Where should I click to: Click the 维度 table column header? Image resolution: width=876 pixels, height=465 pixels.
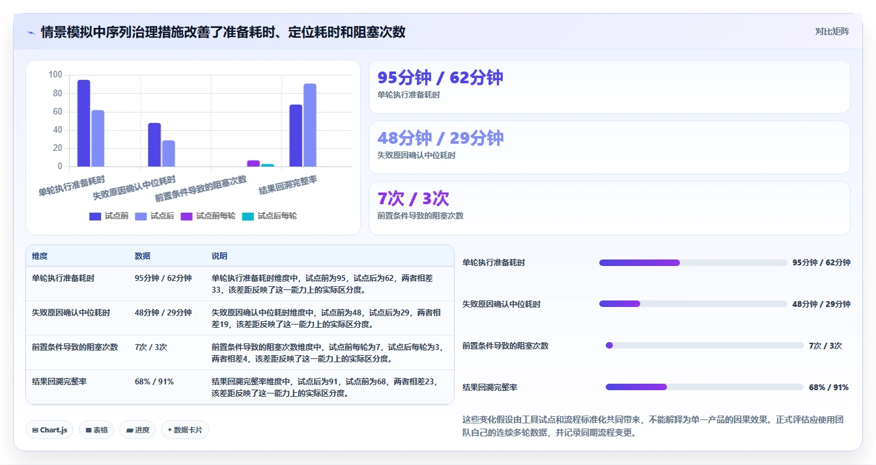click(x=40, y=256)
